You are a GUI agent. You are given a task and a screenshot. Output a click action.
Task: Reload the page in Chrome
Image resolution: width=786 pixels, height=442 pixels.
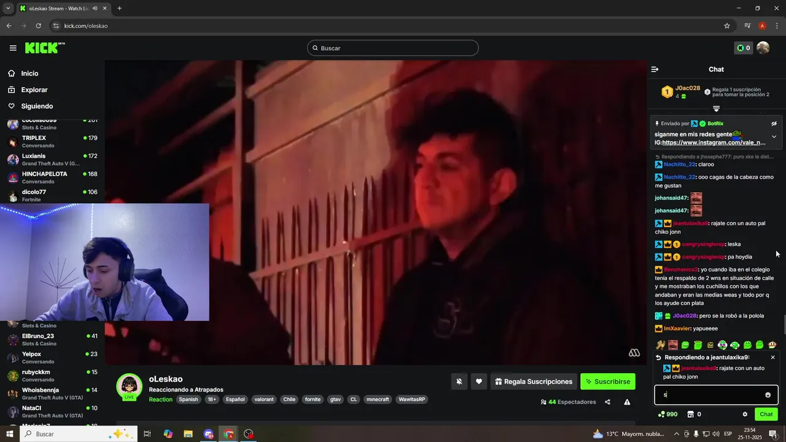click(x=38, y=26)
